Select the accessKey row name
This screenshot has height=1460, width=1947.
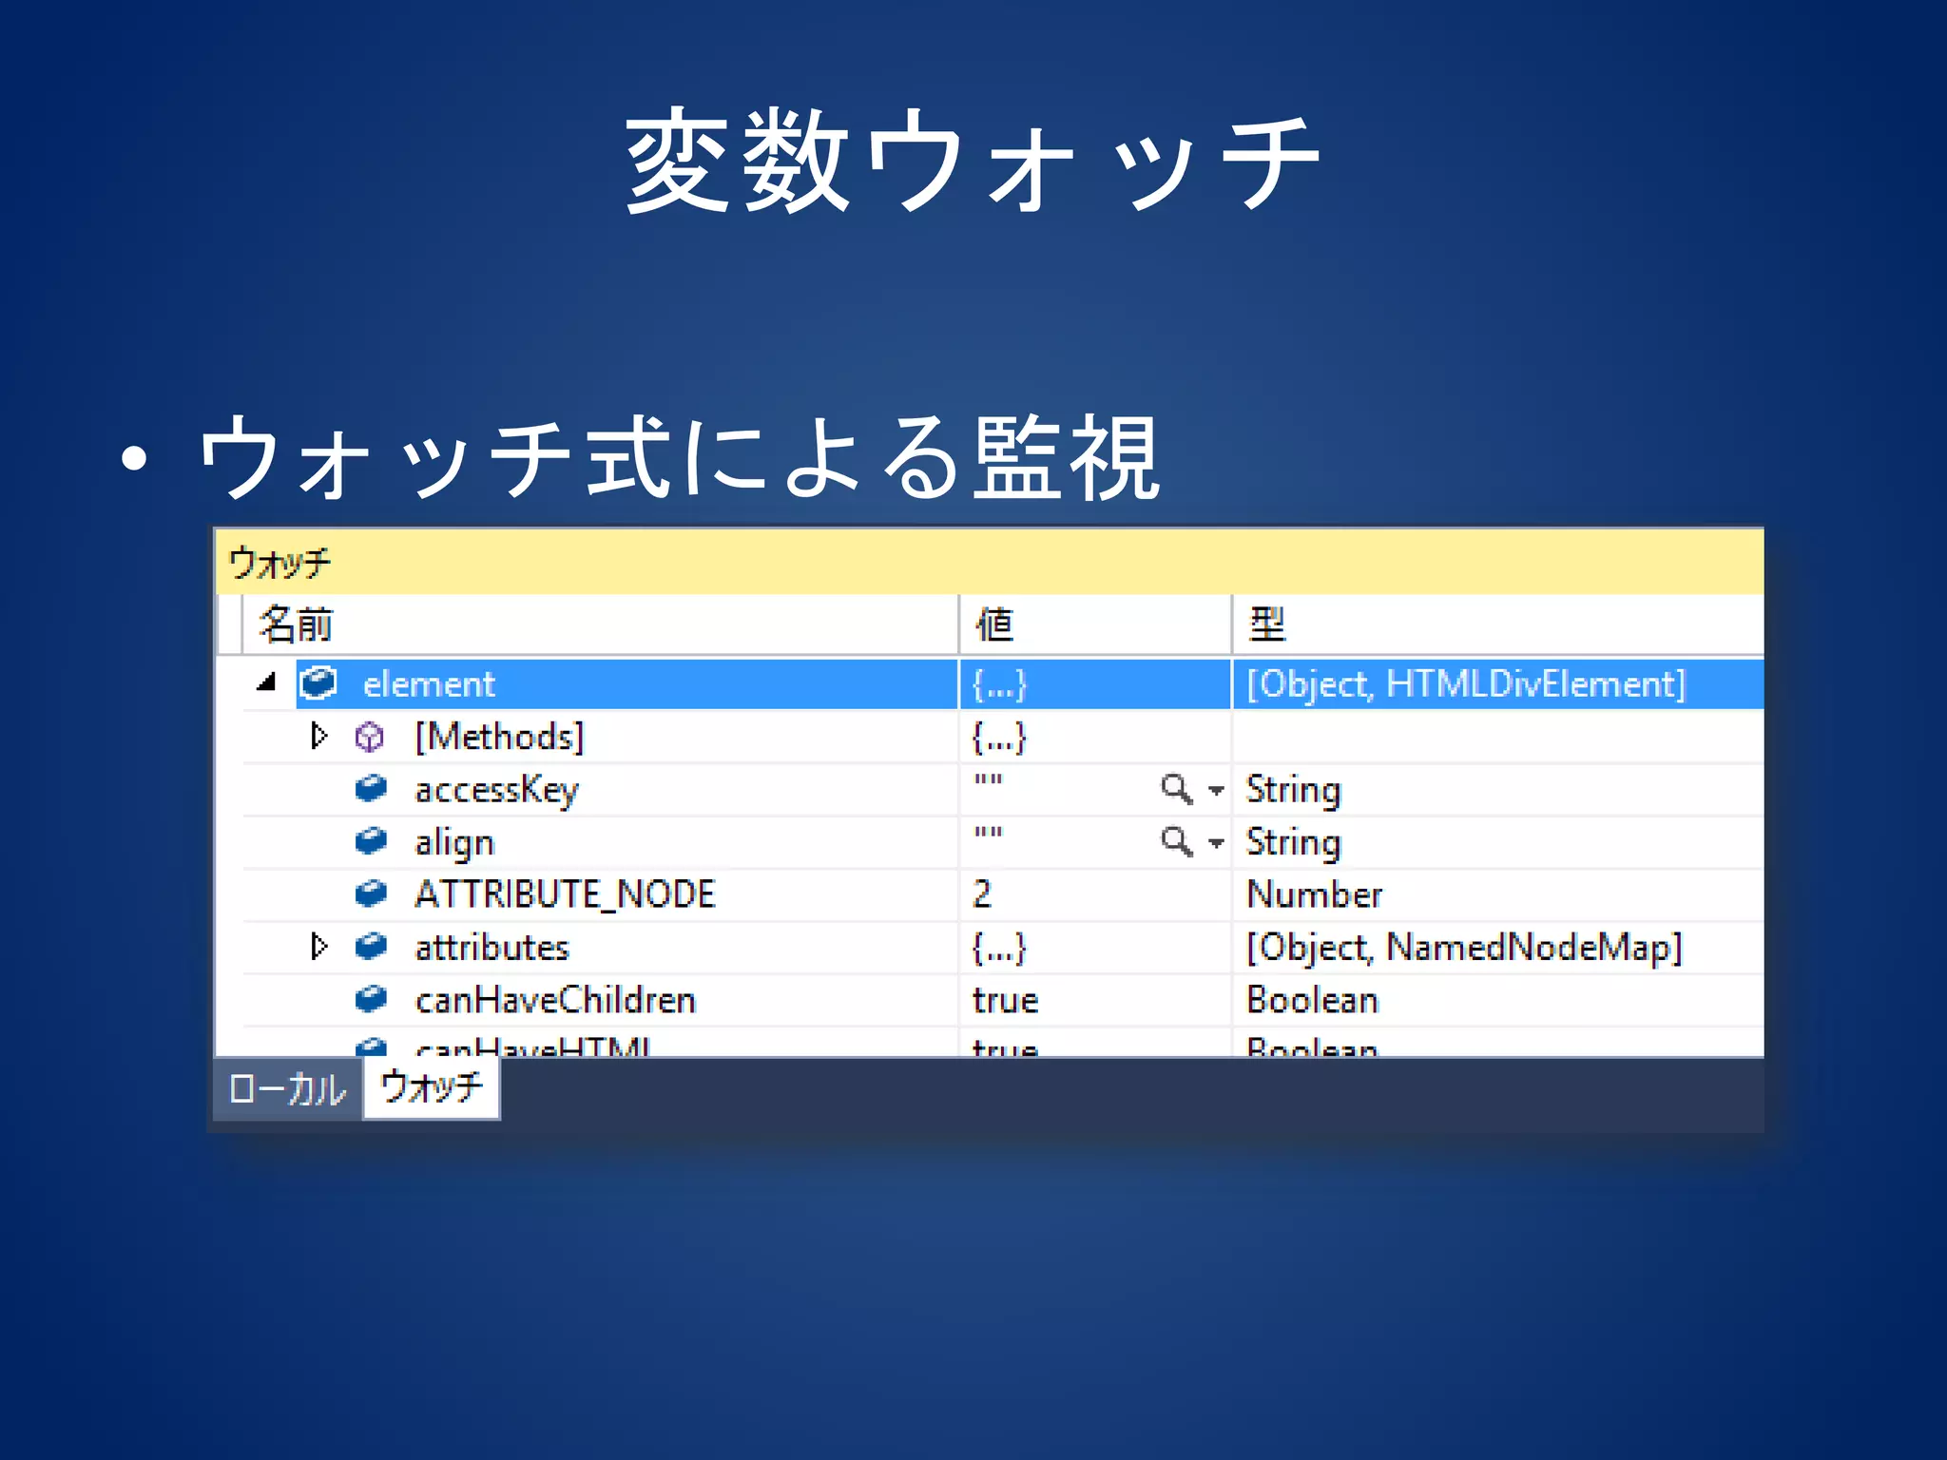[x=496, y=791]
